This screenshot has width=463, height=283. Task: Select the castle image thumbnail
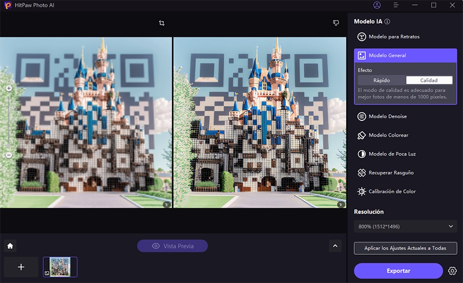point(60,267)
